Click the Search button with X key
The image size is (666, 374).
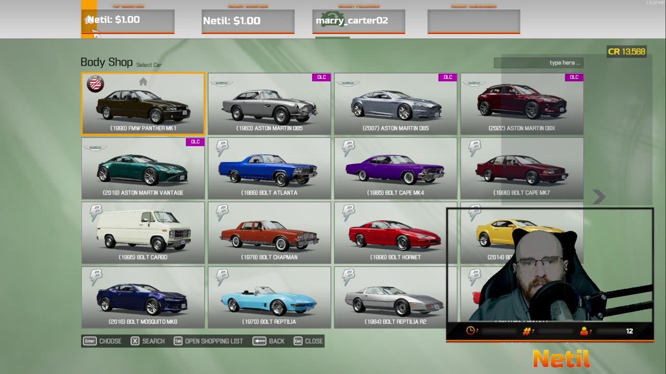click(148, 341)
